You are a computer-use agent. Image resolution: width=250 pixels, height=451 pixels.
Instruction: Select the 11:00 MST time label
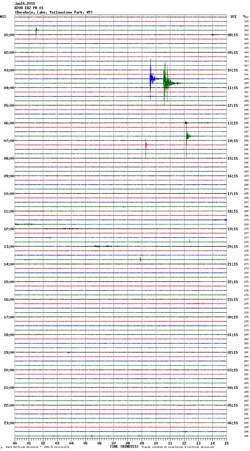pos(9,211)
